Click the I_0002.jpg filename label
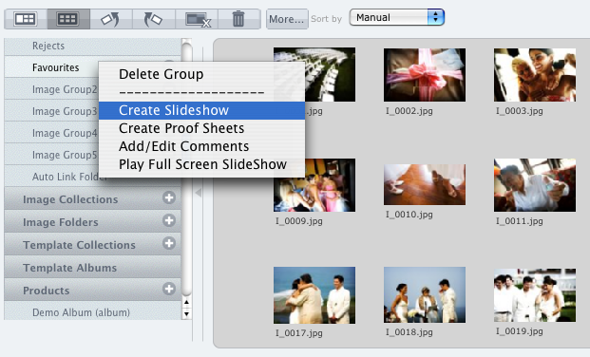This screenshot has height=357, width=590. point(409,111)
